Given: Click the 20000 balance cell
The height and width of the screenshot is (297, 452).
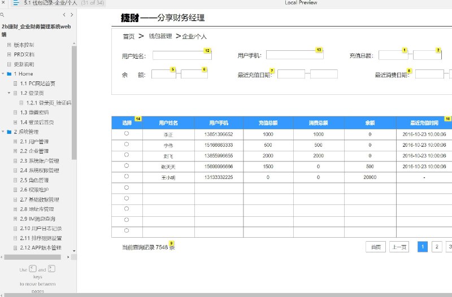Looking at the screenshot, I should [370, 177].
